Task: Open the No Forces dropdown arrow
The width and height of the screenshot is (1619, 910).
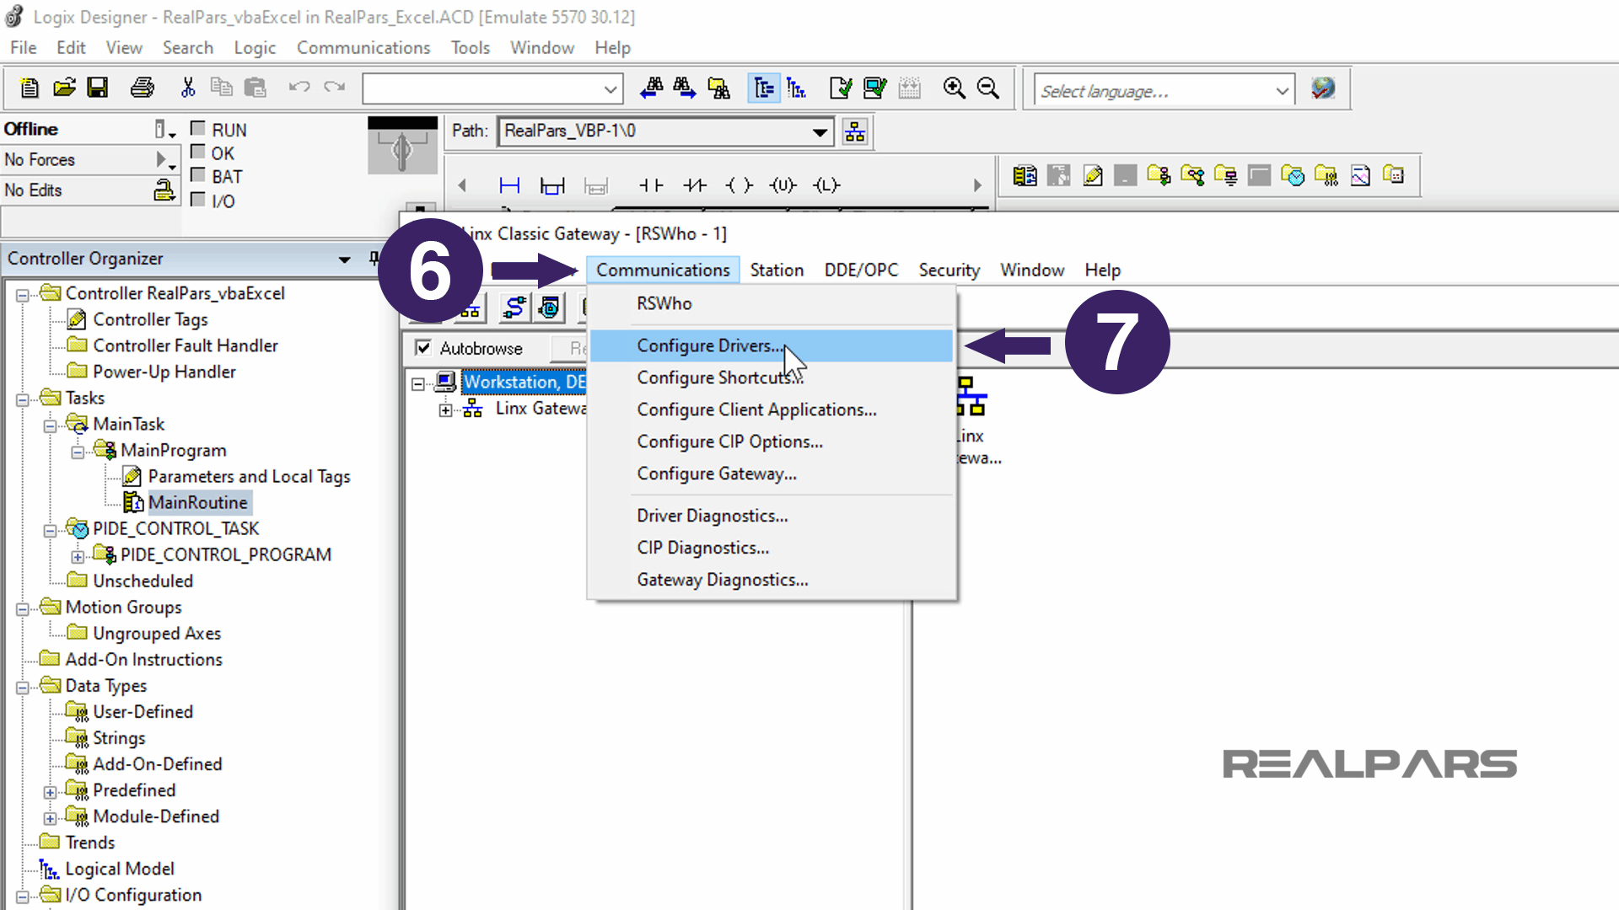Action: tap(165, 159)
